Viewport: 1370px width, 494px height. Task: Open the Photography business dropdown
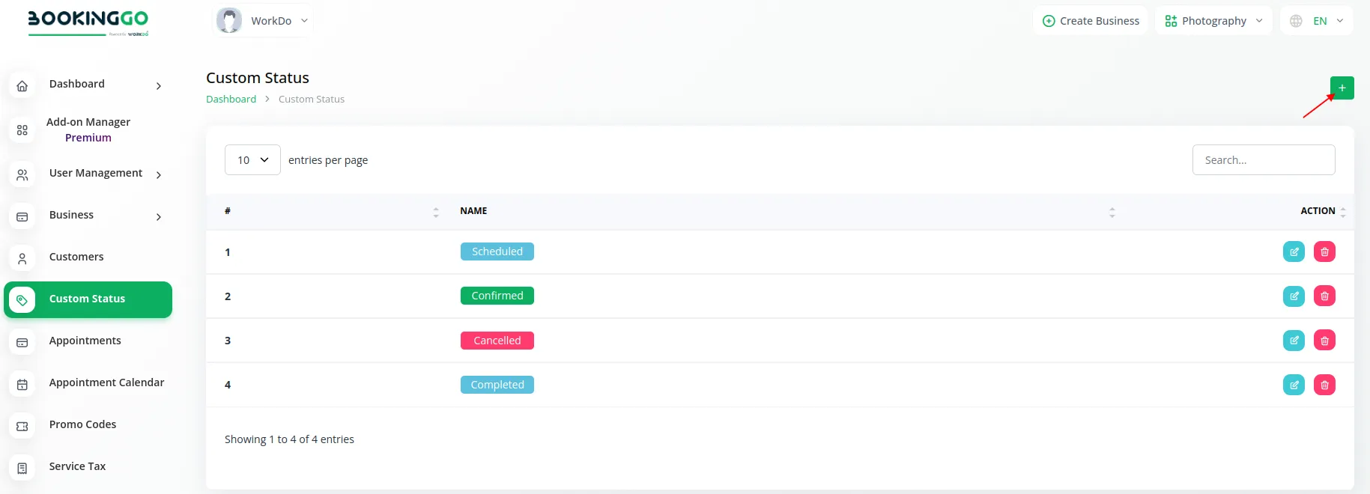1213,21
